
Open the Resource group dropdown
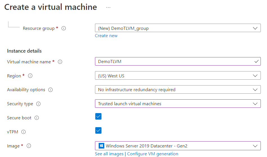[x=178, y=28]
